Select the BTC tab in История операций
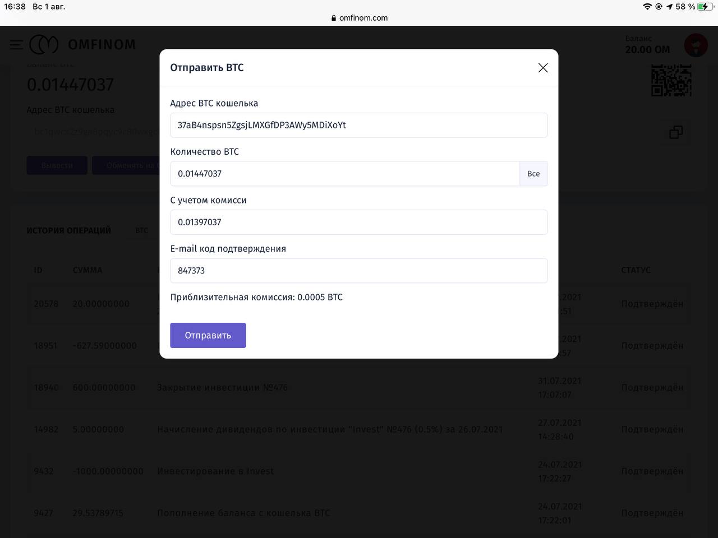The width and height of the screenshot is (718, 538). pyautogui.click(x=142, y=230)
